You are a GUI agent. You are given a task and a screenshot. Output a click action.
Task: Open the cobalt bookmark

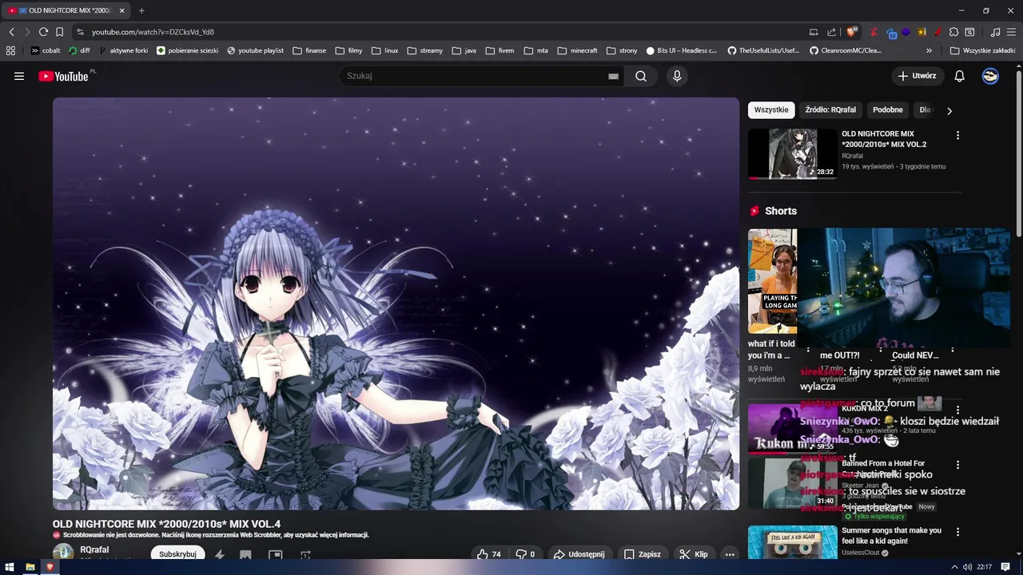tap(46, 50)
